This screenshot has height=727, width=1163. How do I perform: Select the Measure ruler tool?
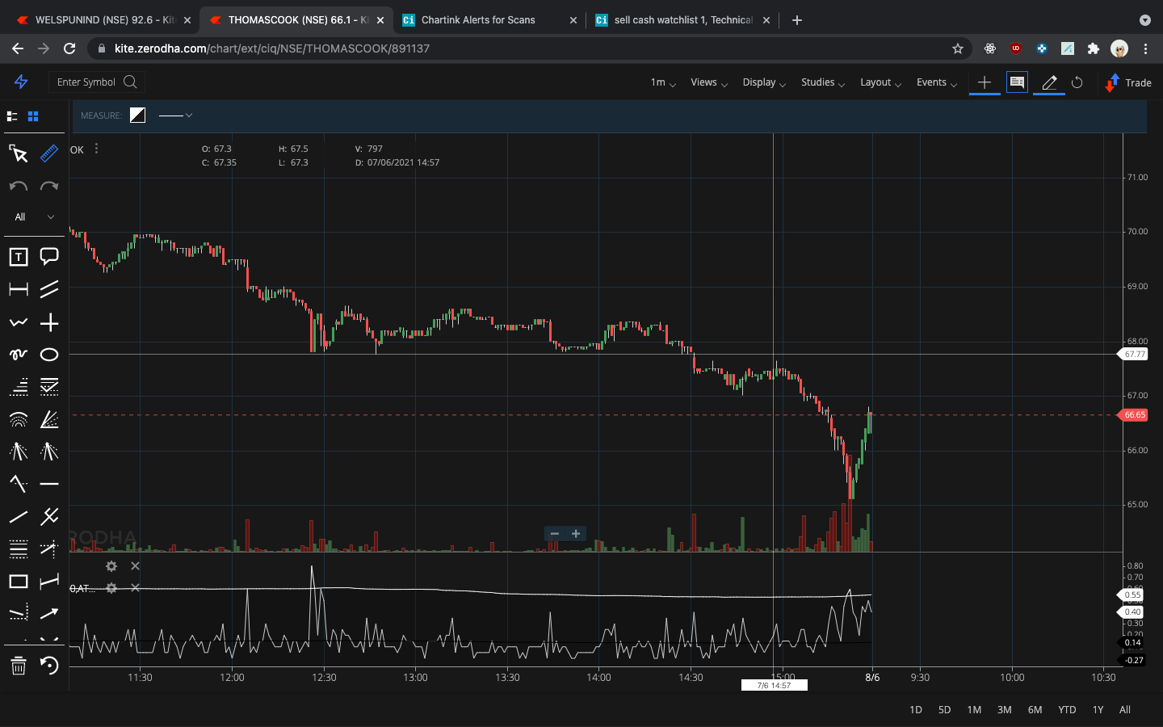click(48, 153)
